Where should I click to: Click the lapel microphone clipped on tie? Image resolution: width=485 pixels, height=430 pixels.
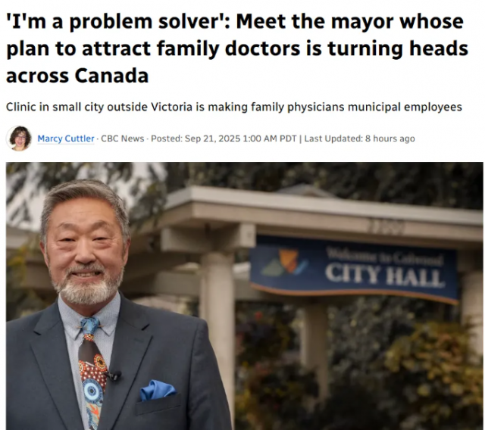[x=113, y=375]
